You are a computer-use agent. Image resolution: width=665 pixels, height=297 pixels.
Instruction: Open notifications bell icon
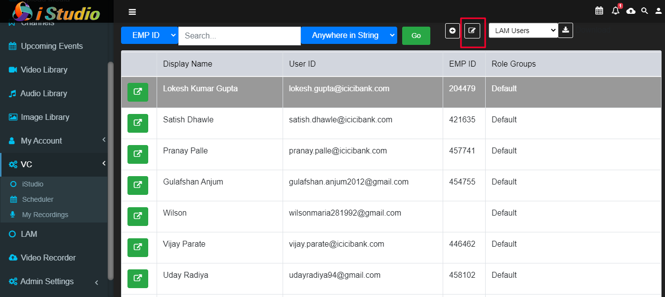(616, 10)
